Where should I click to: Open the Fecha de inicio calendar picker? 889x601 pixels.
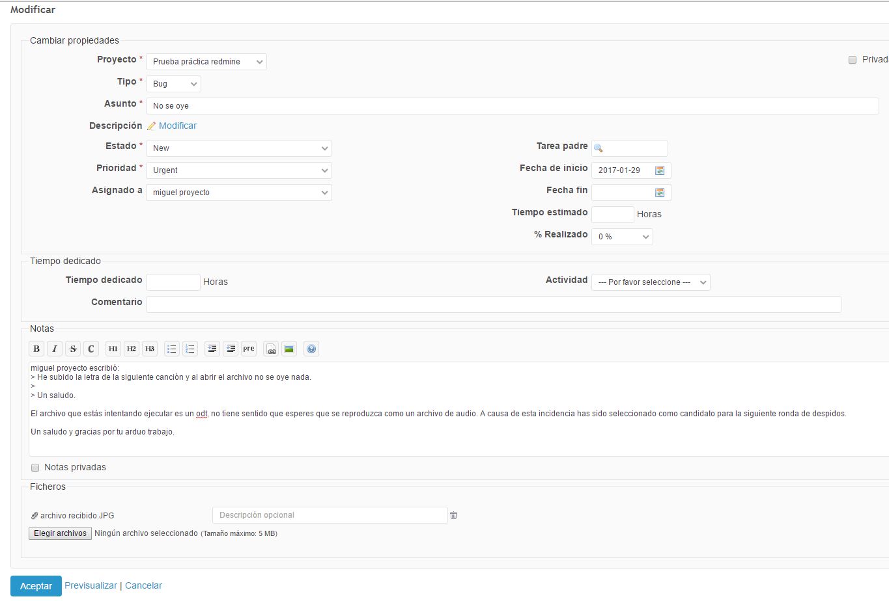click(x=660, y=170)
